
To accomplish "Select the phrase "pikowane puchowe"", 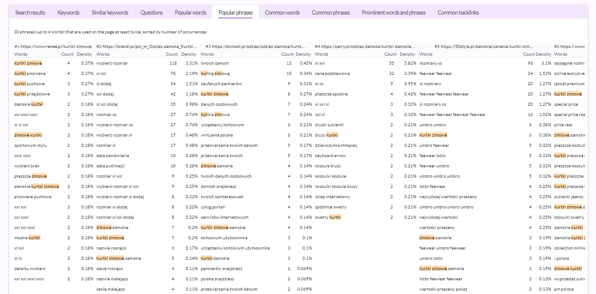I will click(x=33, y=197).
